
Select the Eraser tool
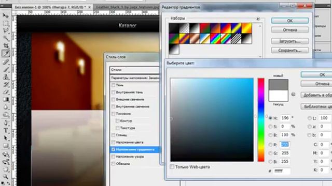click(6, 92)
